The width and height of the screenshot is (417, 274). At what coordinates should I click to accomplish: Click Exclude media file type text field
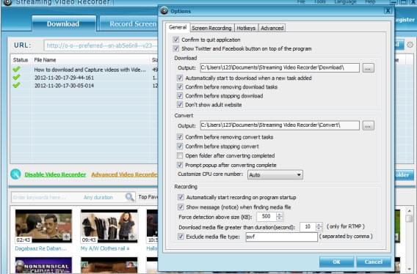coord(281,237)
